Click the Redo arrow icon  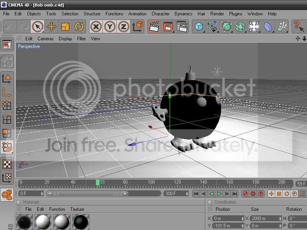coord(24,26)
